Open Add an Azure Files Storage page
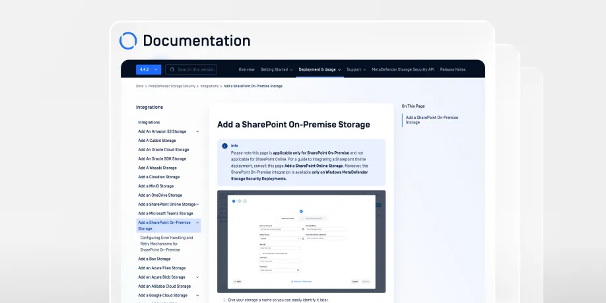Screen dimensions: 606x303 pyautogui.click(x=162, y=268)
